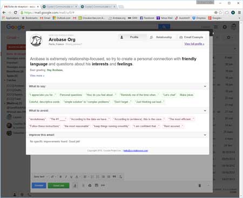Open the font size dropdown in compose toolbar
Screen dimensions: 243x198
[x=53, y=177]
